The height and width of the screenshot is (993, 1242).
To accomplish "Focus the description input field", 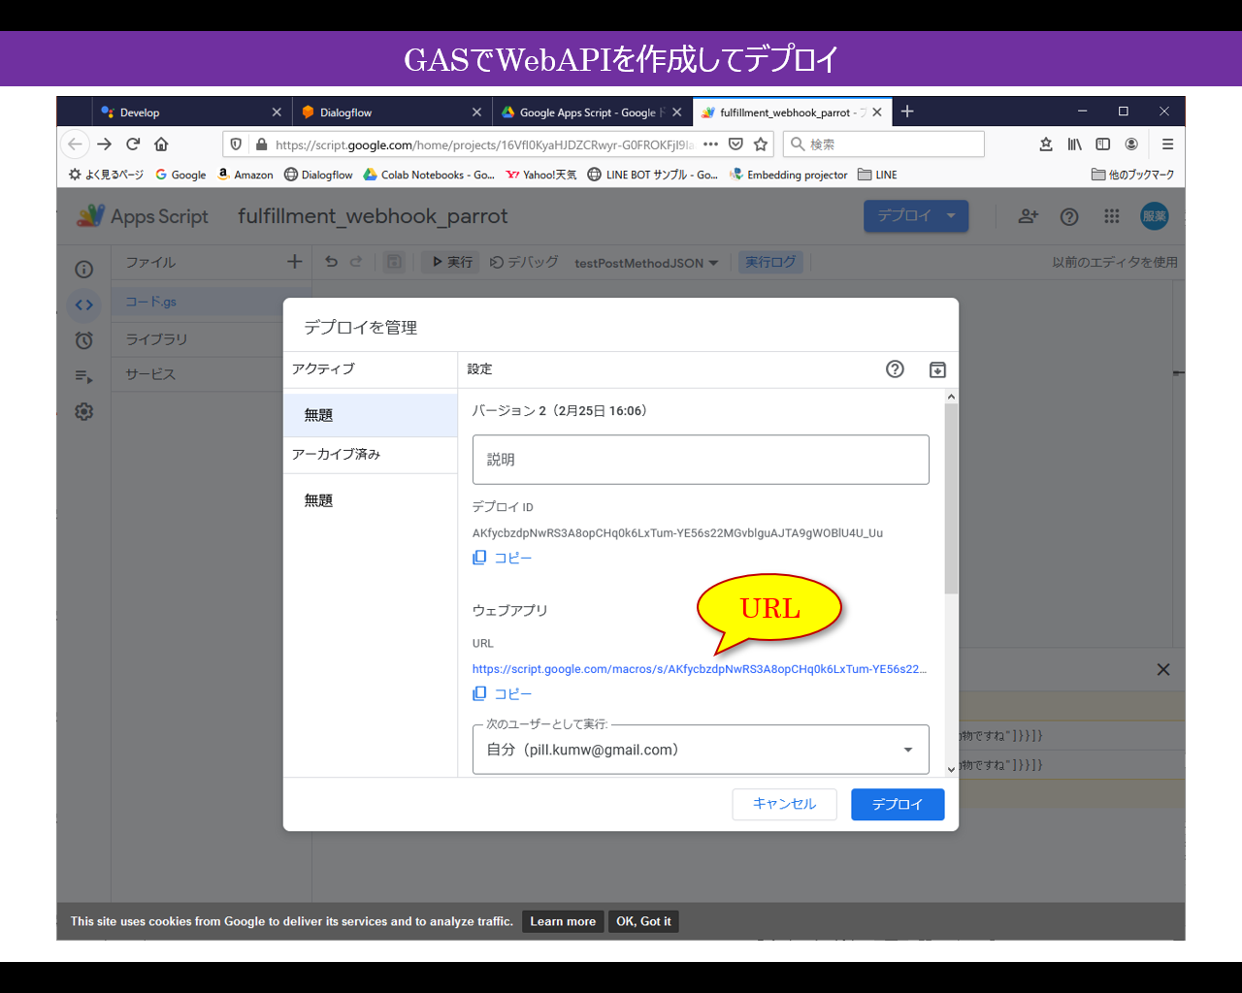I will click(701, 460).
